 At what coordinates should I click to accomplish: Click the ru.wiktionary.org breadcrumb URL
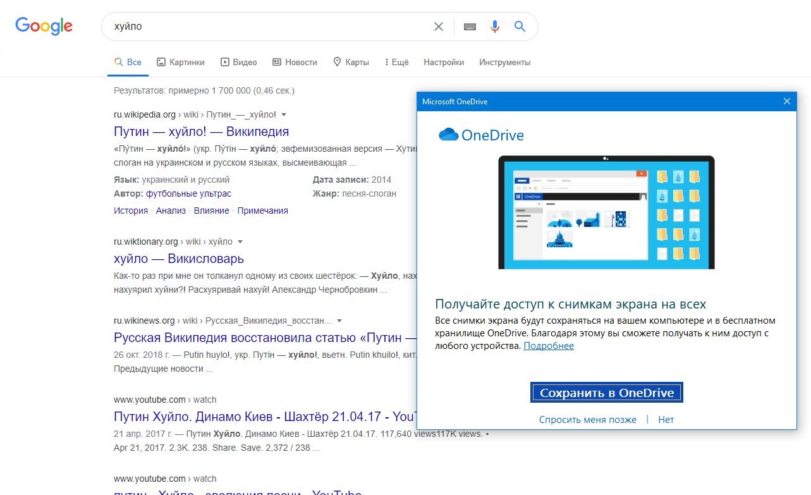click(x=173, y=242)
